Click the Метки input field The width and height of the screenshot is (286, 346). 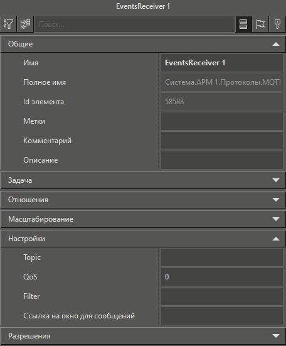222,121
